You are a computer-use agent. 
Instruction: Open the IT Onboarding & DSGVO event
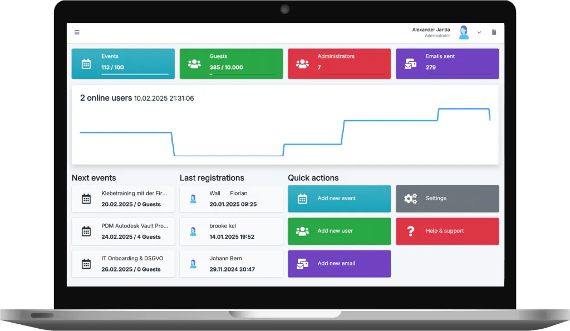[123, 264]
